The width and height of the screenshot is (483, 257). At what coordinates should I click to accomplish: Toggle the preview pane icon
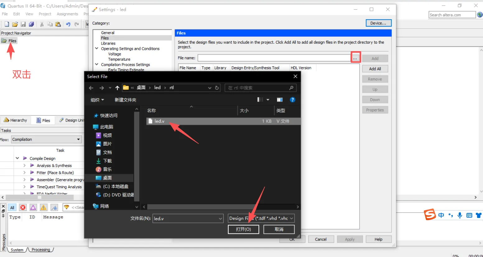(280, 100)
